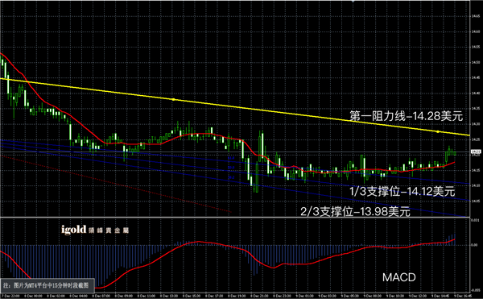Click the right anchor point on yellow trendline
Image resolution: width=483 pixels, height=299 pixels.
(438, 132)
